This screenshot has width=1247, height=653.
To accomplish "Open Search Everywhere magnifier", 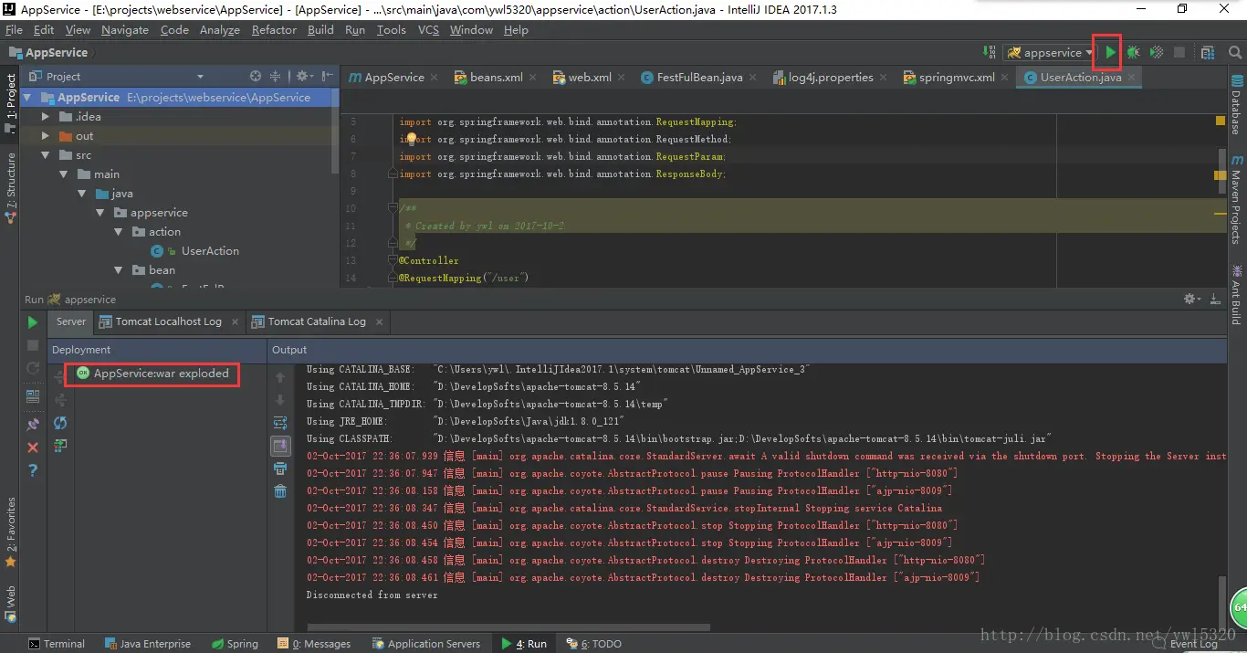I will click(1234, 53).
